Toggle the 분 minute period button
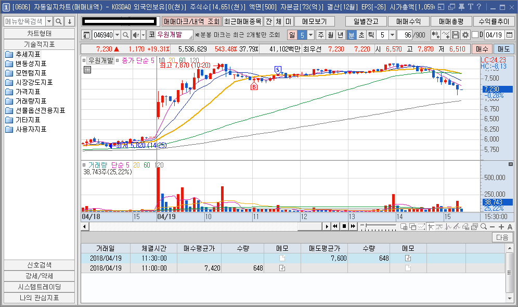This screenshot has height=307, width=518. [x=352, y=35]
